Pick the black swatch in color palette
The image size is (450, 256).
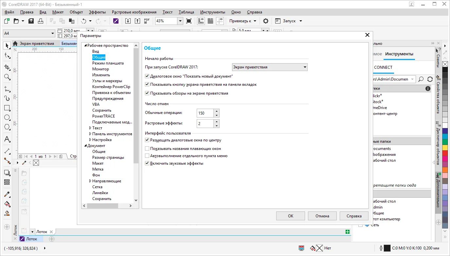(445, 70)
